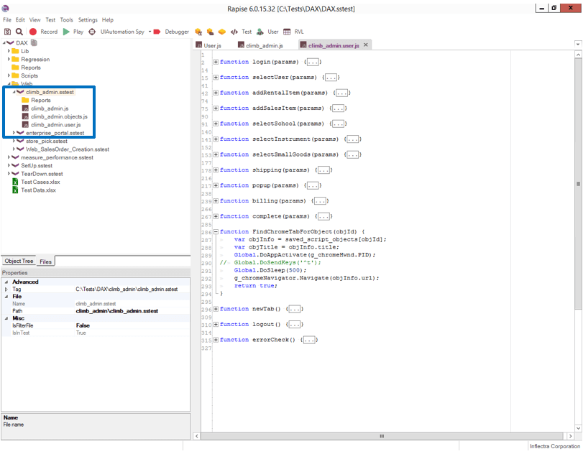
Task: Switch to the User.js editor tab
Action: click(x=208, y=45)
